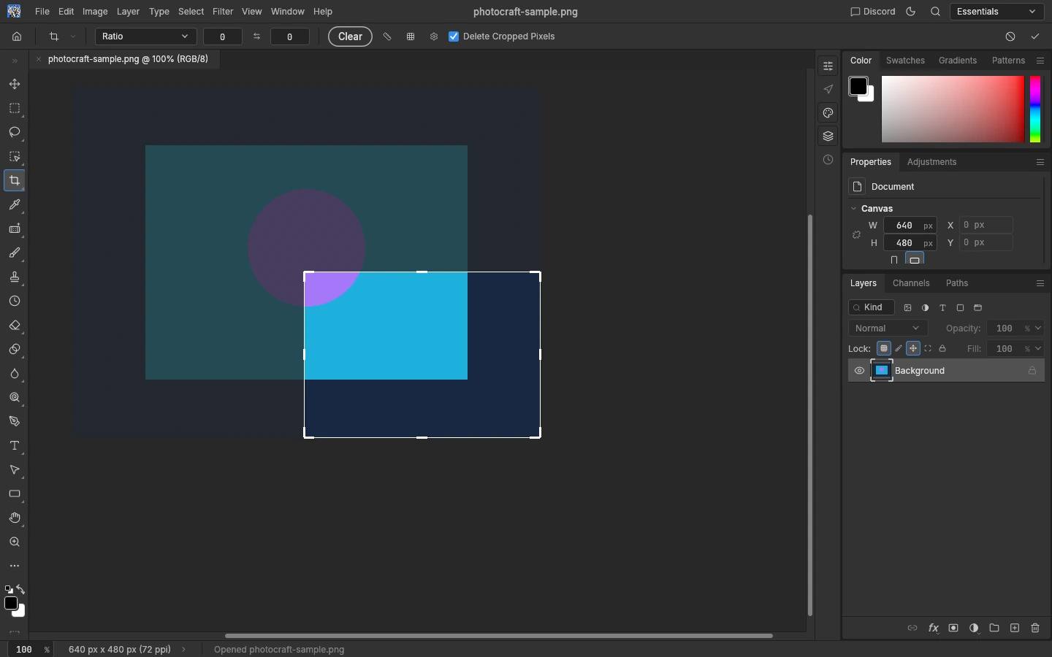
Task: Open the Filter menu
Action: [x=223, y=12]
